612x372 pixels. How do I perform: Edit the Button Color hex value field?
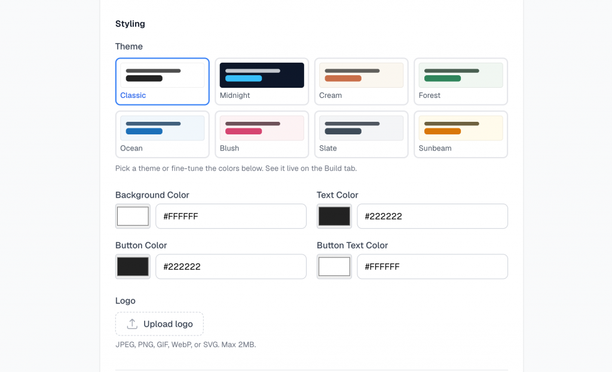pyautogui.click(x=231, y=267)
